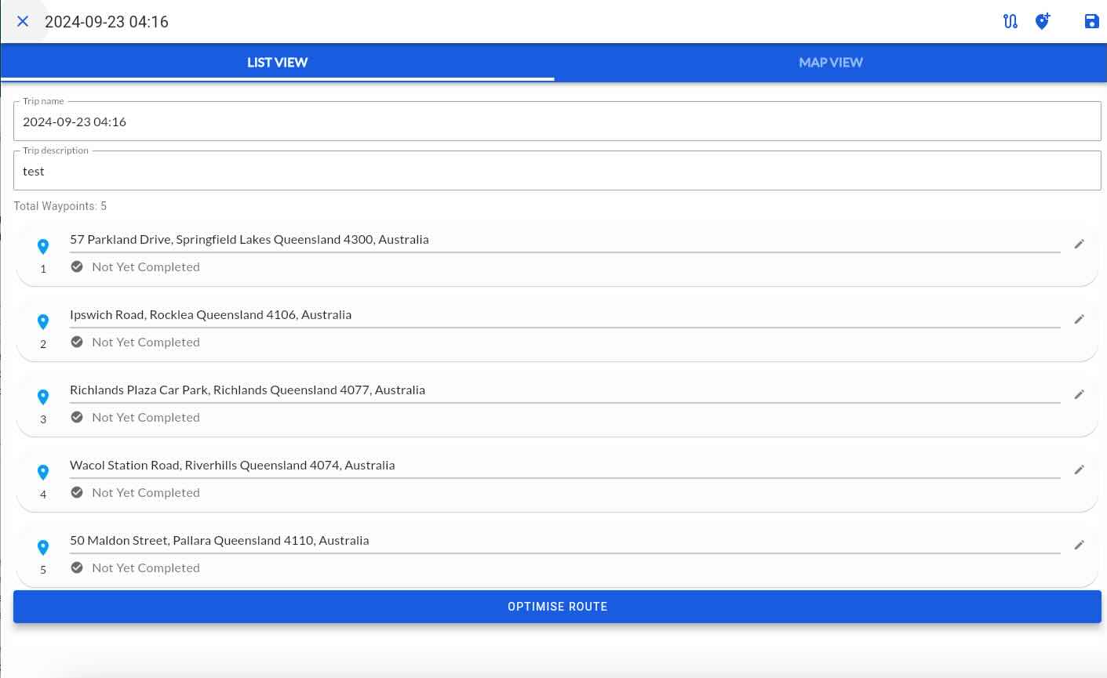
Task: Click Not Yet Completed text under Ipswich Road
Action: pyautogui.click(x=146, y=343)
